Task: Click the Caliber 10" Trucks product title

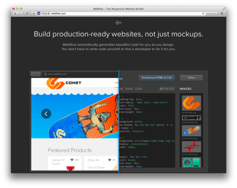Action: tap(58, 162)
